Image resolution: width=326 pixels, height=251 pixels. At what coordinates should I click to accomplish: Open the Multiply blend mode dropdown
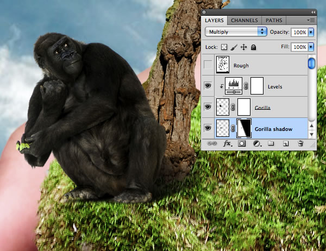[x=236, y=32]
